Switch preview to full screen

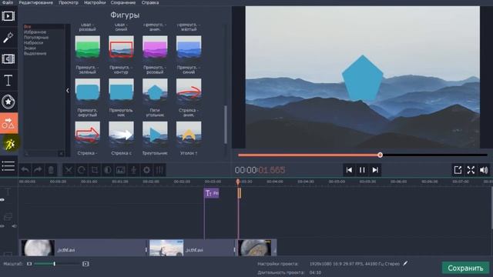pyautogui.click(x=471, y=170)
